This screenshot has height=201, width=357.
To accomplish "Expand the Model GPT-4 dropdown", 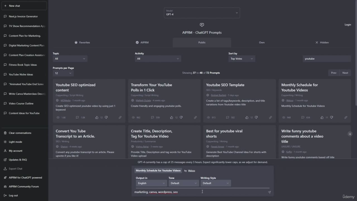I will (x=202, y=13).
